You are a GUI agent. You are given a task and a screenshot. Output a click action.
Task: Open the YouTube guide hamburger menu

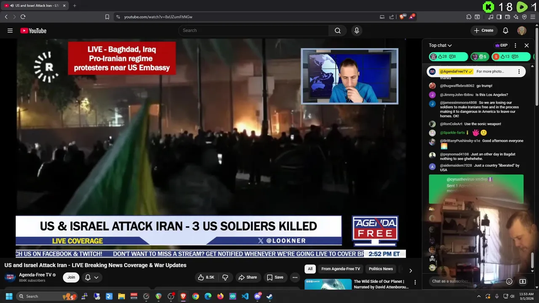[x=10, y=30]
